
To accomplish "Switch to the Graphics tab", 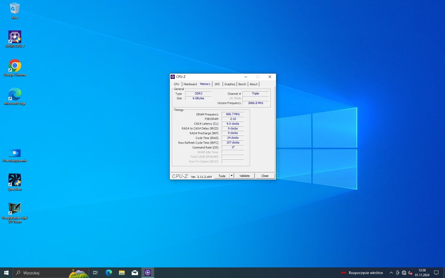I will tap(230, 84).
